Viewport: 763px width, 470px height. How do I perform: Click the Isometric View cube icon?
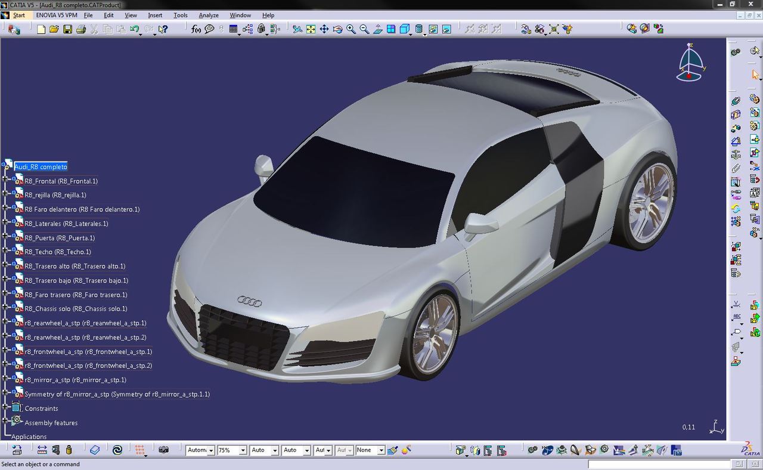(x=404, y=29)
